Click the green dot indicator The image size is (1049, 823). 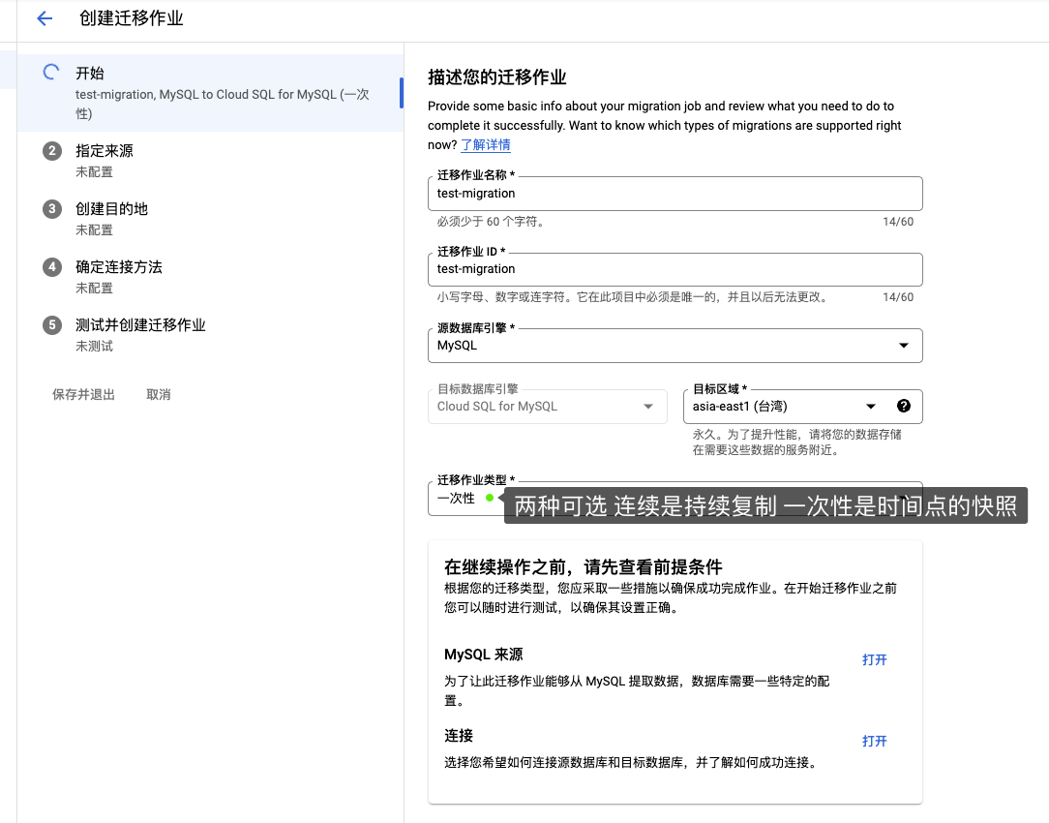pyautogui.click(x=490, y=498)
